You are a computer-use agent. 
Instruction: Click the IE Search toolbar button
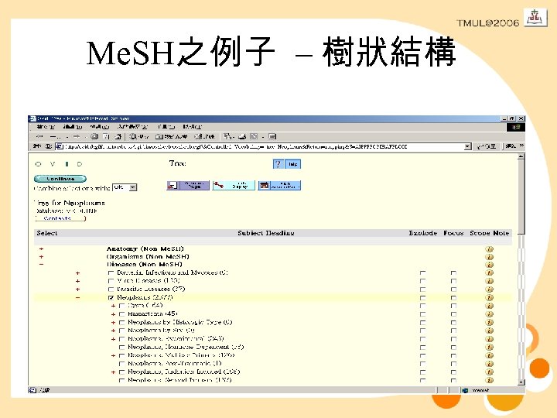139,136
